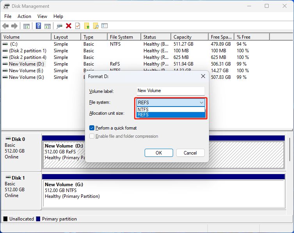Close the Format D: dialog with its X

(203, 76)
